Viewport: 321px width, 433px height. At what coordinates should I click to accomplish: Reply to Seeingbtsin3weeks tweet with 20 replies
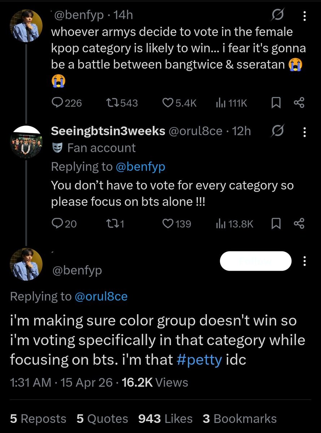pos(58,224)
